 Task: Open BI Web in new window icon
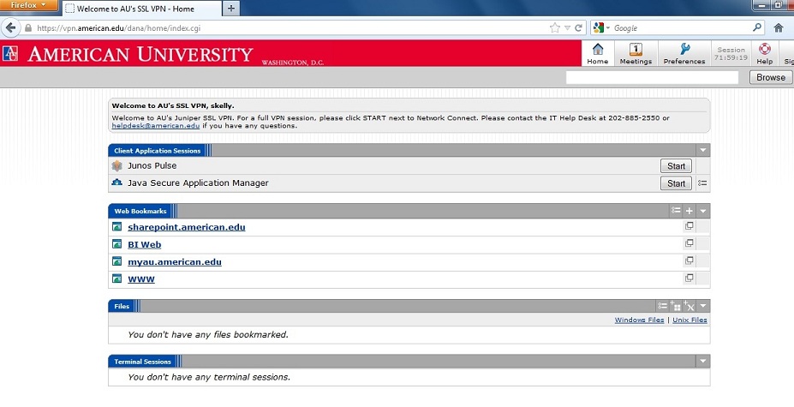[690, 243]
